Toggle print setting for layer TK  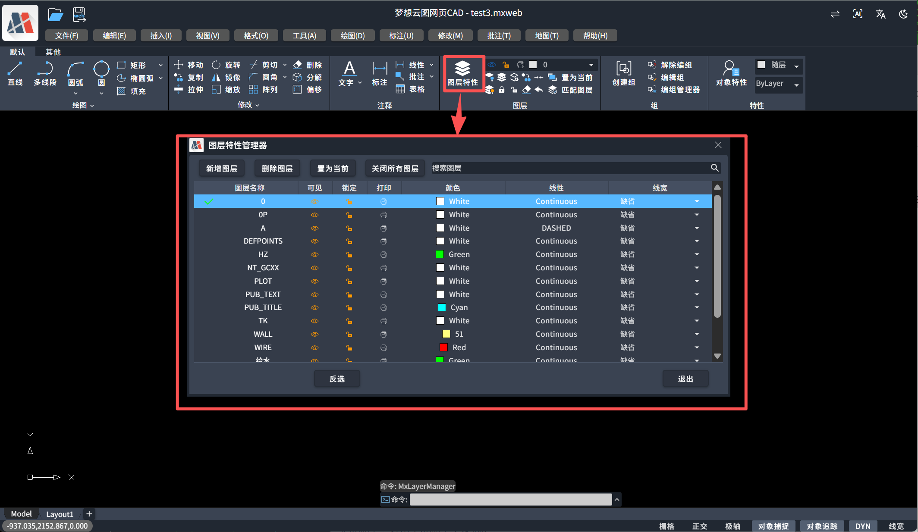(384, 321)
